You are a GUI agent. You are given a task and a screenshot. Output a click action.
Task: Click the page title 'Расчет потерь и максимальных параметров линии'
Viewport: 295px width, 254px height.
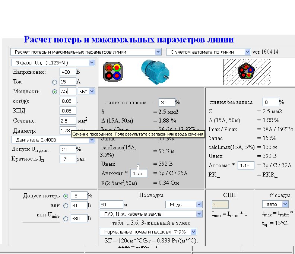click(x=129, y=39)
